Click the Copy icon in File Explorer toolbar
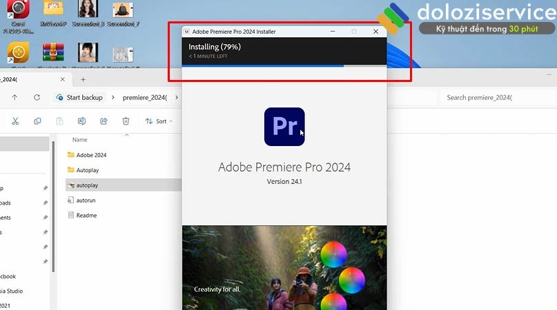 click(37, 121)
